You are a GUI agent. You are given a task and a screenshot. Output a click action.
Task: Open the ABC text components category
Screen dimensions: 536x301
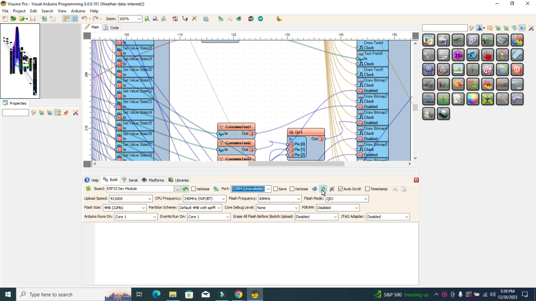[502, 84]
